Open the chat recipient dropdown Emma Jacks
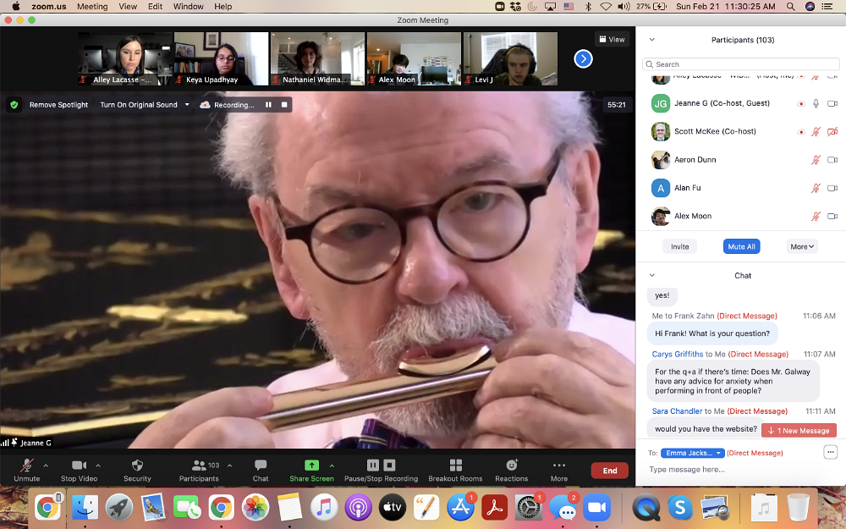 click(693, 453)
